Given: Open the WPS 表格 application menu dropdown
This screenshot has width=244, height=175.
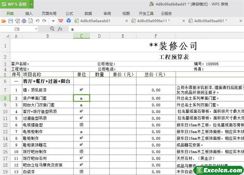Looking at the screenshot, I should [x=31, y=4].
